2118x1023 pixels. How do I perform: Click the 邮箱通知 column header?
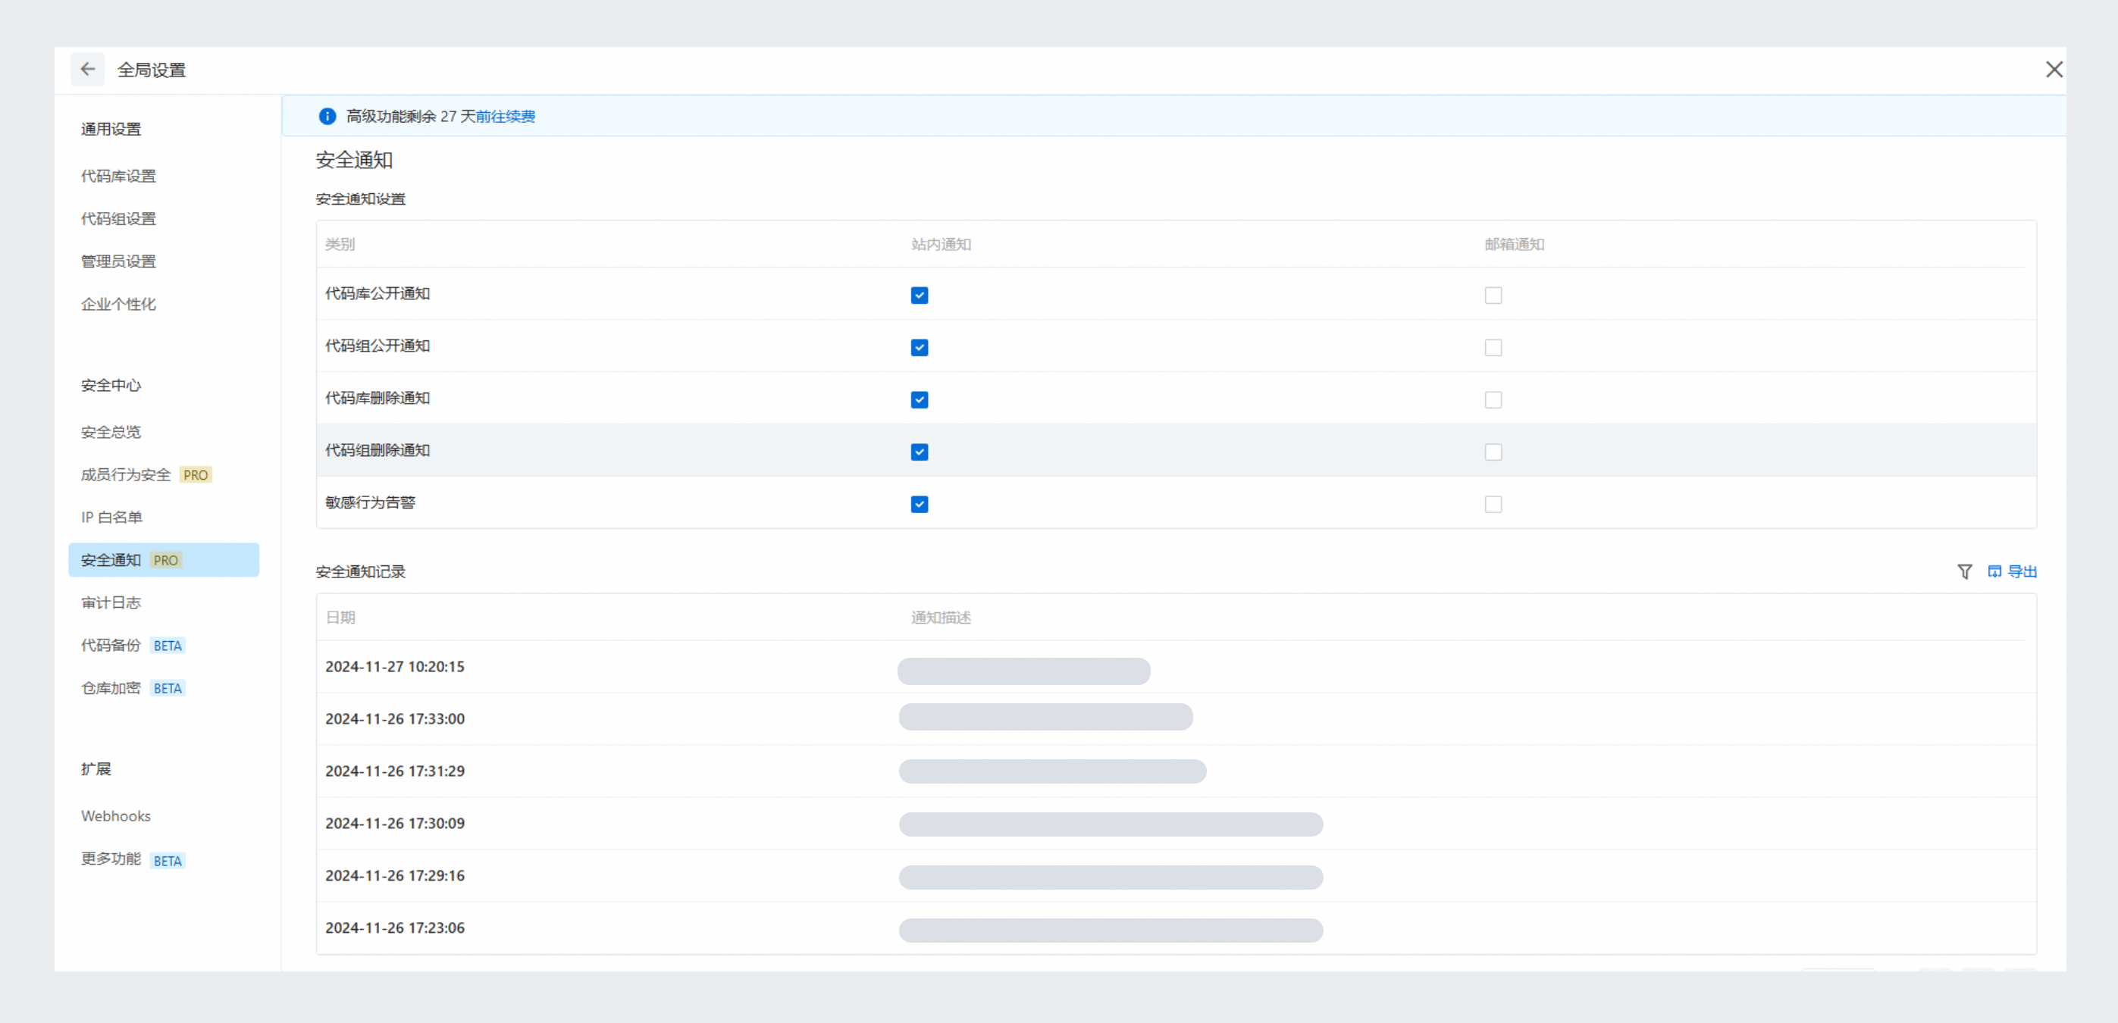pos(1514,245)
